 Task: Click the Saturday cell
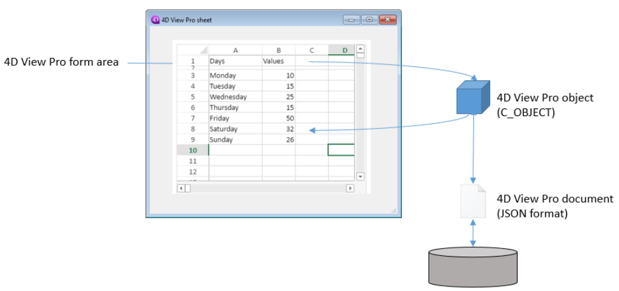coord(235,129)
